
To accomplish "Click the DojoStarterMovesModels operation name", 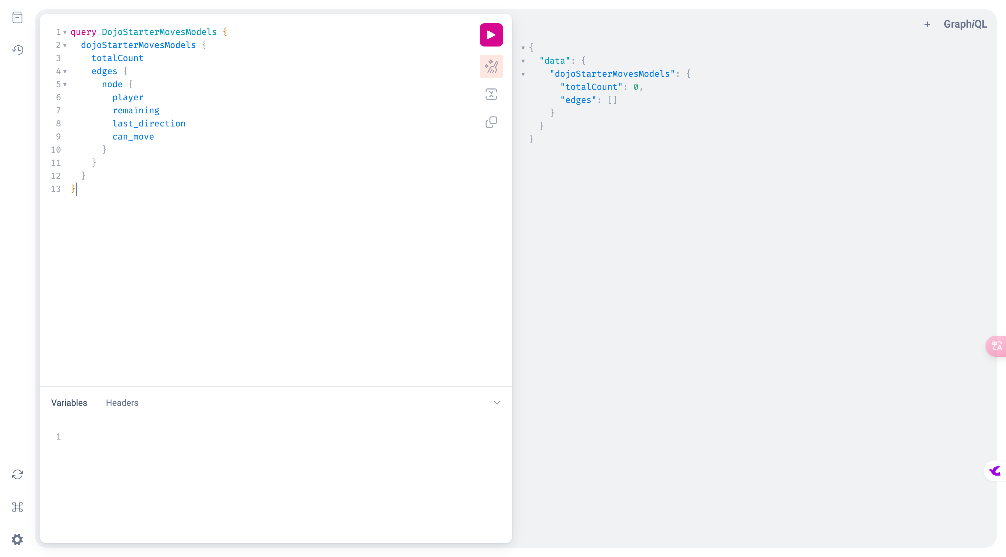I will [159, 32].
